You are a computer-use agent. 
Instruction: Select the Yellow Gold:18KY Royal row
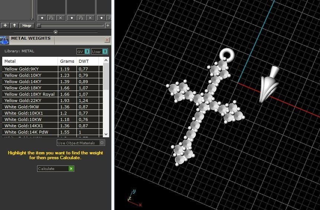tap(52, 94)
